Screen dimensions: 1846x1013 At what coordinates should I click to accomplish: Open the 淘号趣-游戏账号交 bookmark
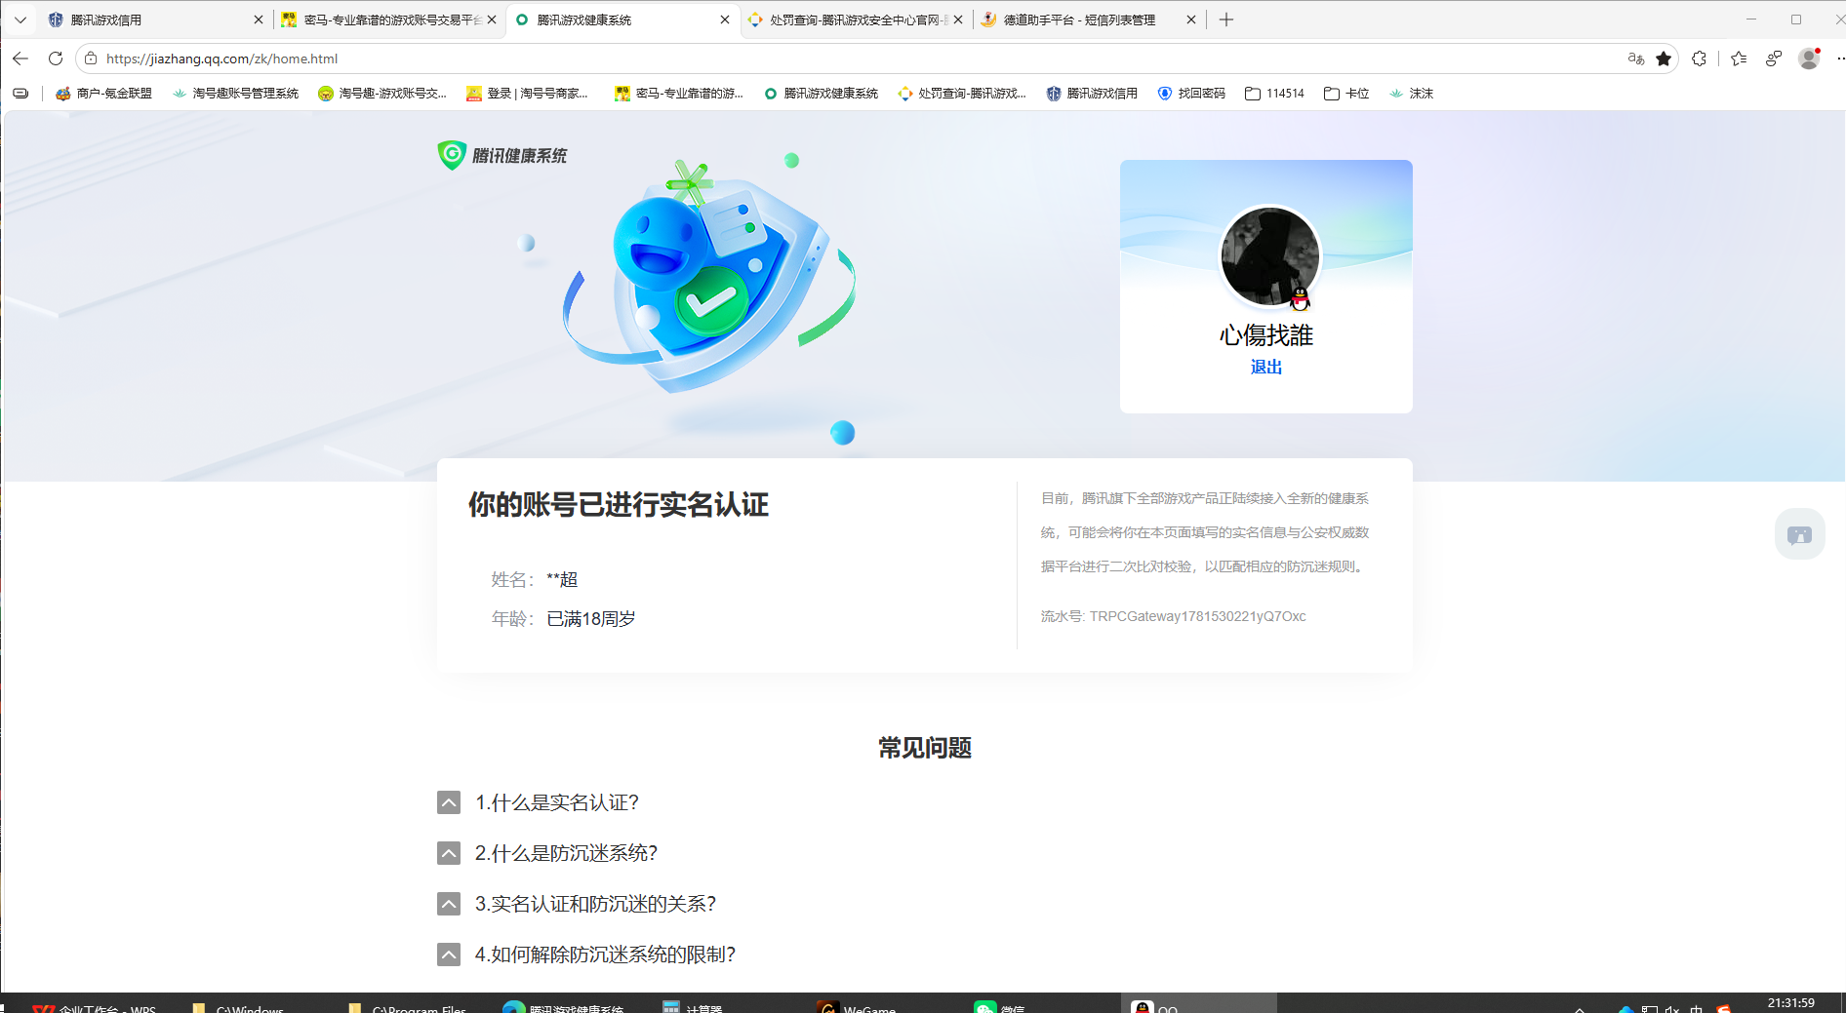(x=382, y=94)
